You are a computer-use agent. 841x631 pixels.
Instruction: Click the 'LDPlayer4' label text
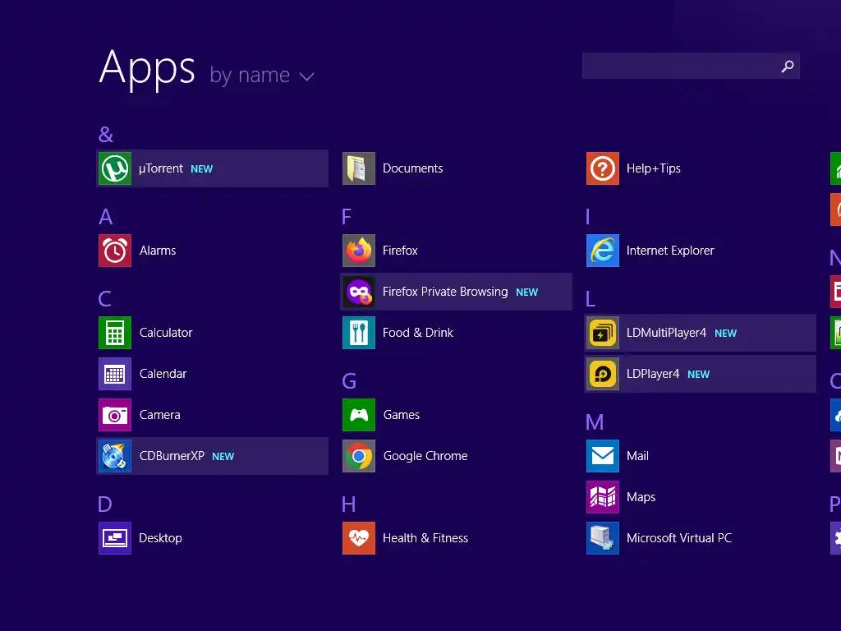point(653,374)
